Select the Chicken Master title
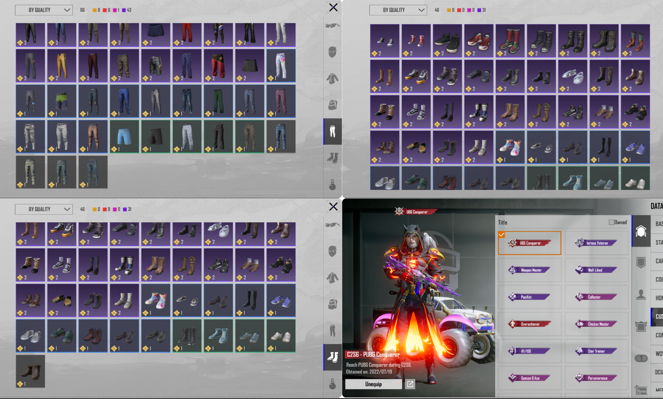Screen dimensions: 663x399 point(597,324)
